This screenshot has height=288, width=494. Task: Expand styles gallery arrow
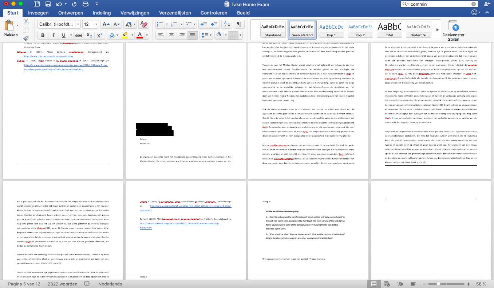coord(437,30)
